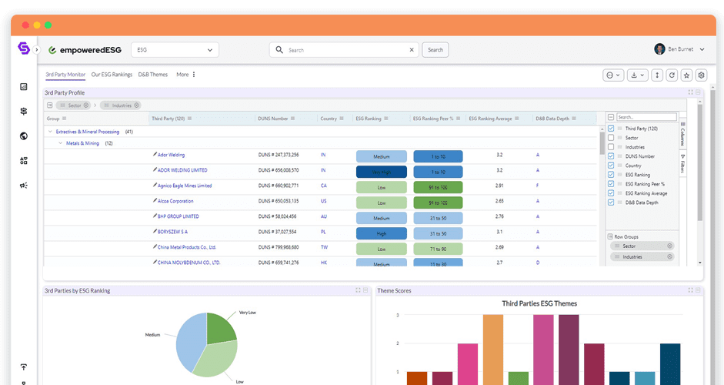Toggle Third Party (120) column checkbox

click(611, 129)
